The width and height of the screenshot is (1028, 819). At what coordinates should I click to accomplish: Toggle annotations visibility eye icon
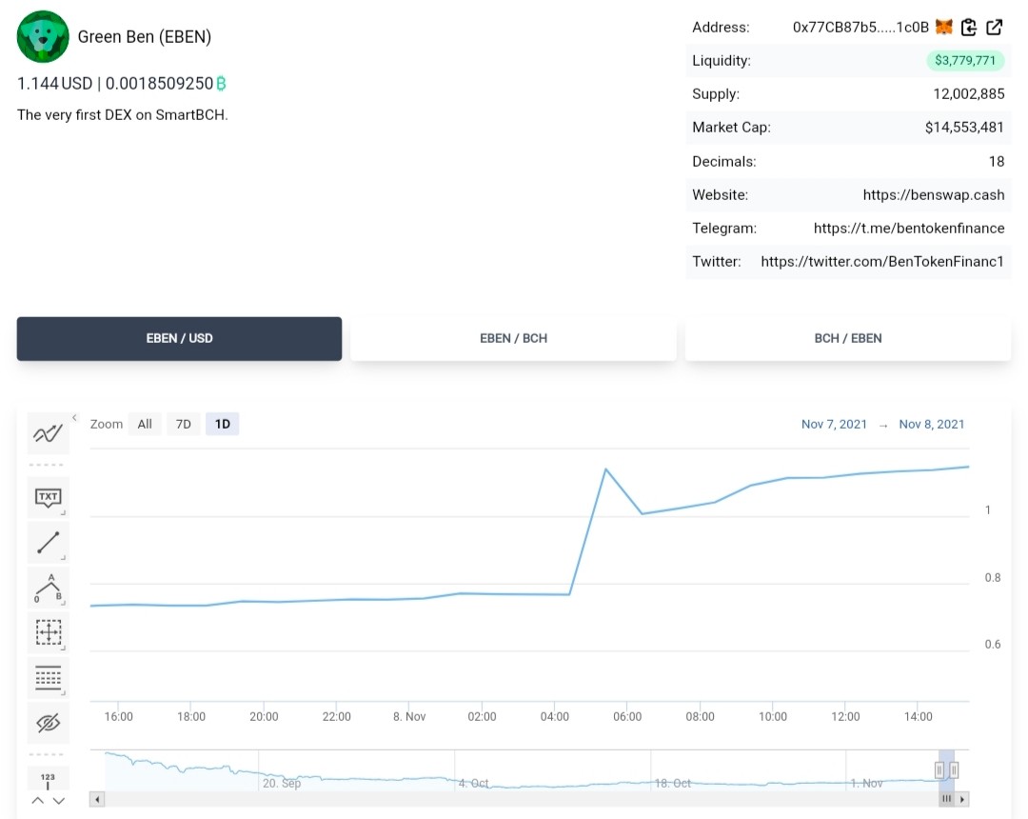coord(48,723)
